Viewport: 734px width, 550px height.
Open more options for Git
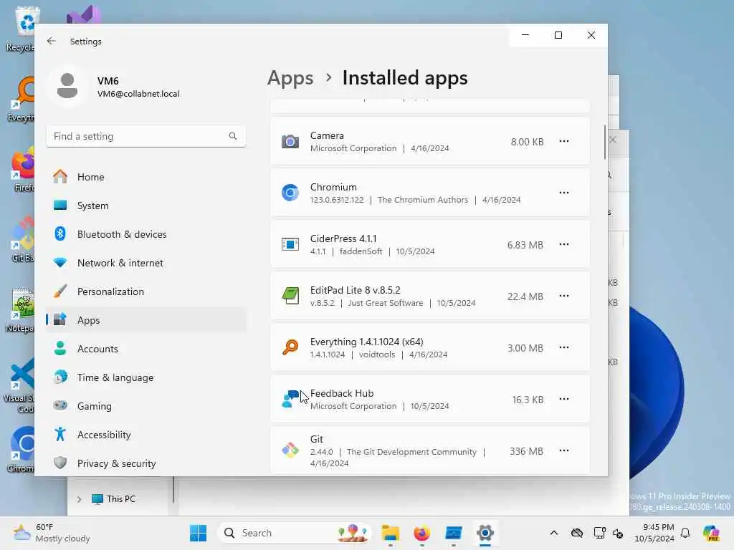pos(564,450)
